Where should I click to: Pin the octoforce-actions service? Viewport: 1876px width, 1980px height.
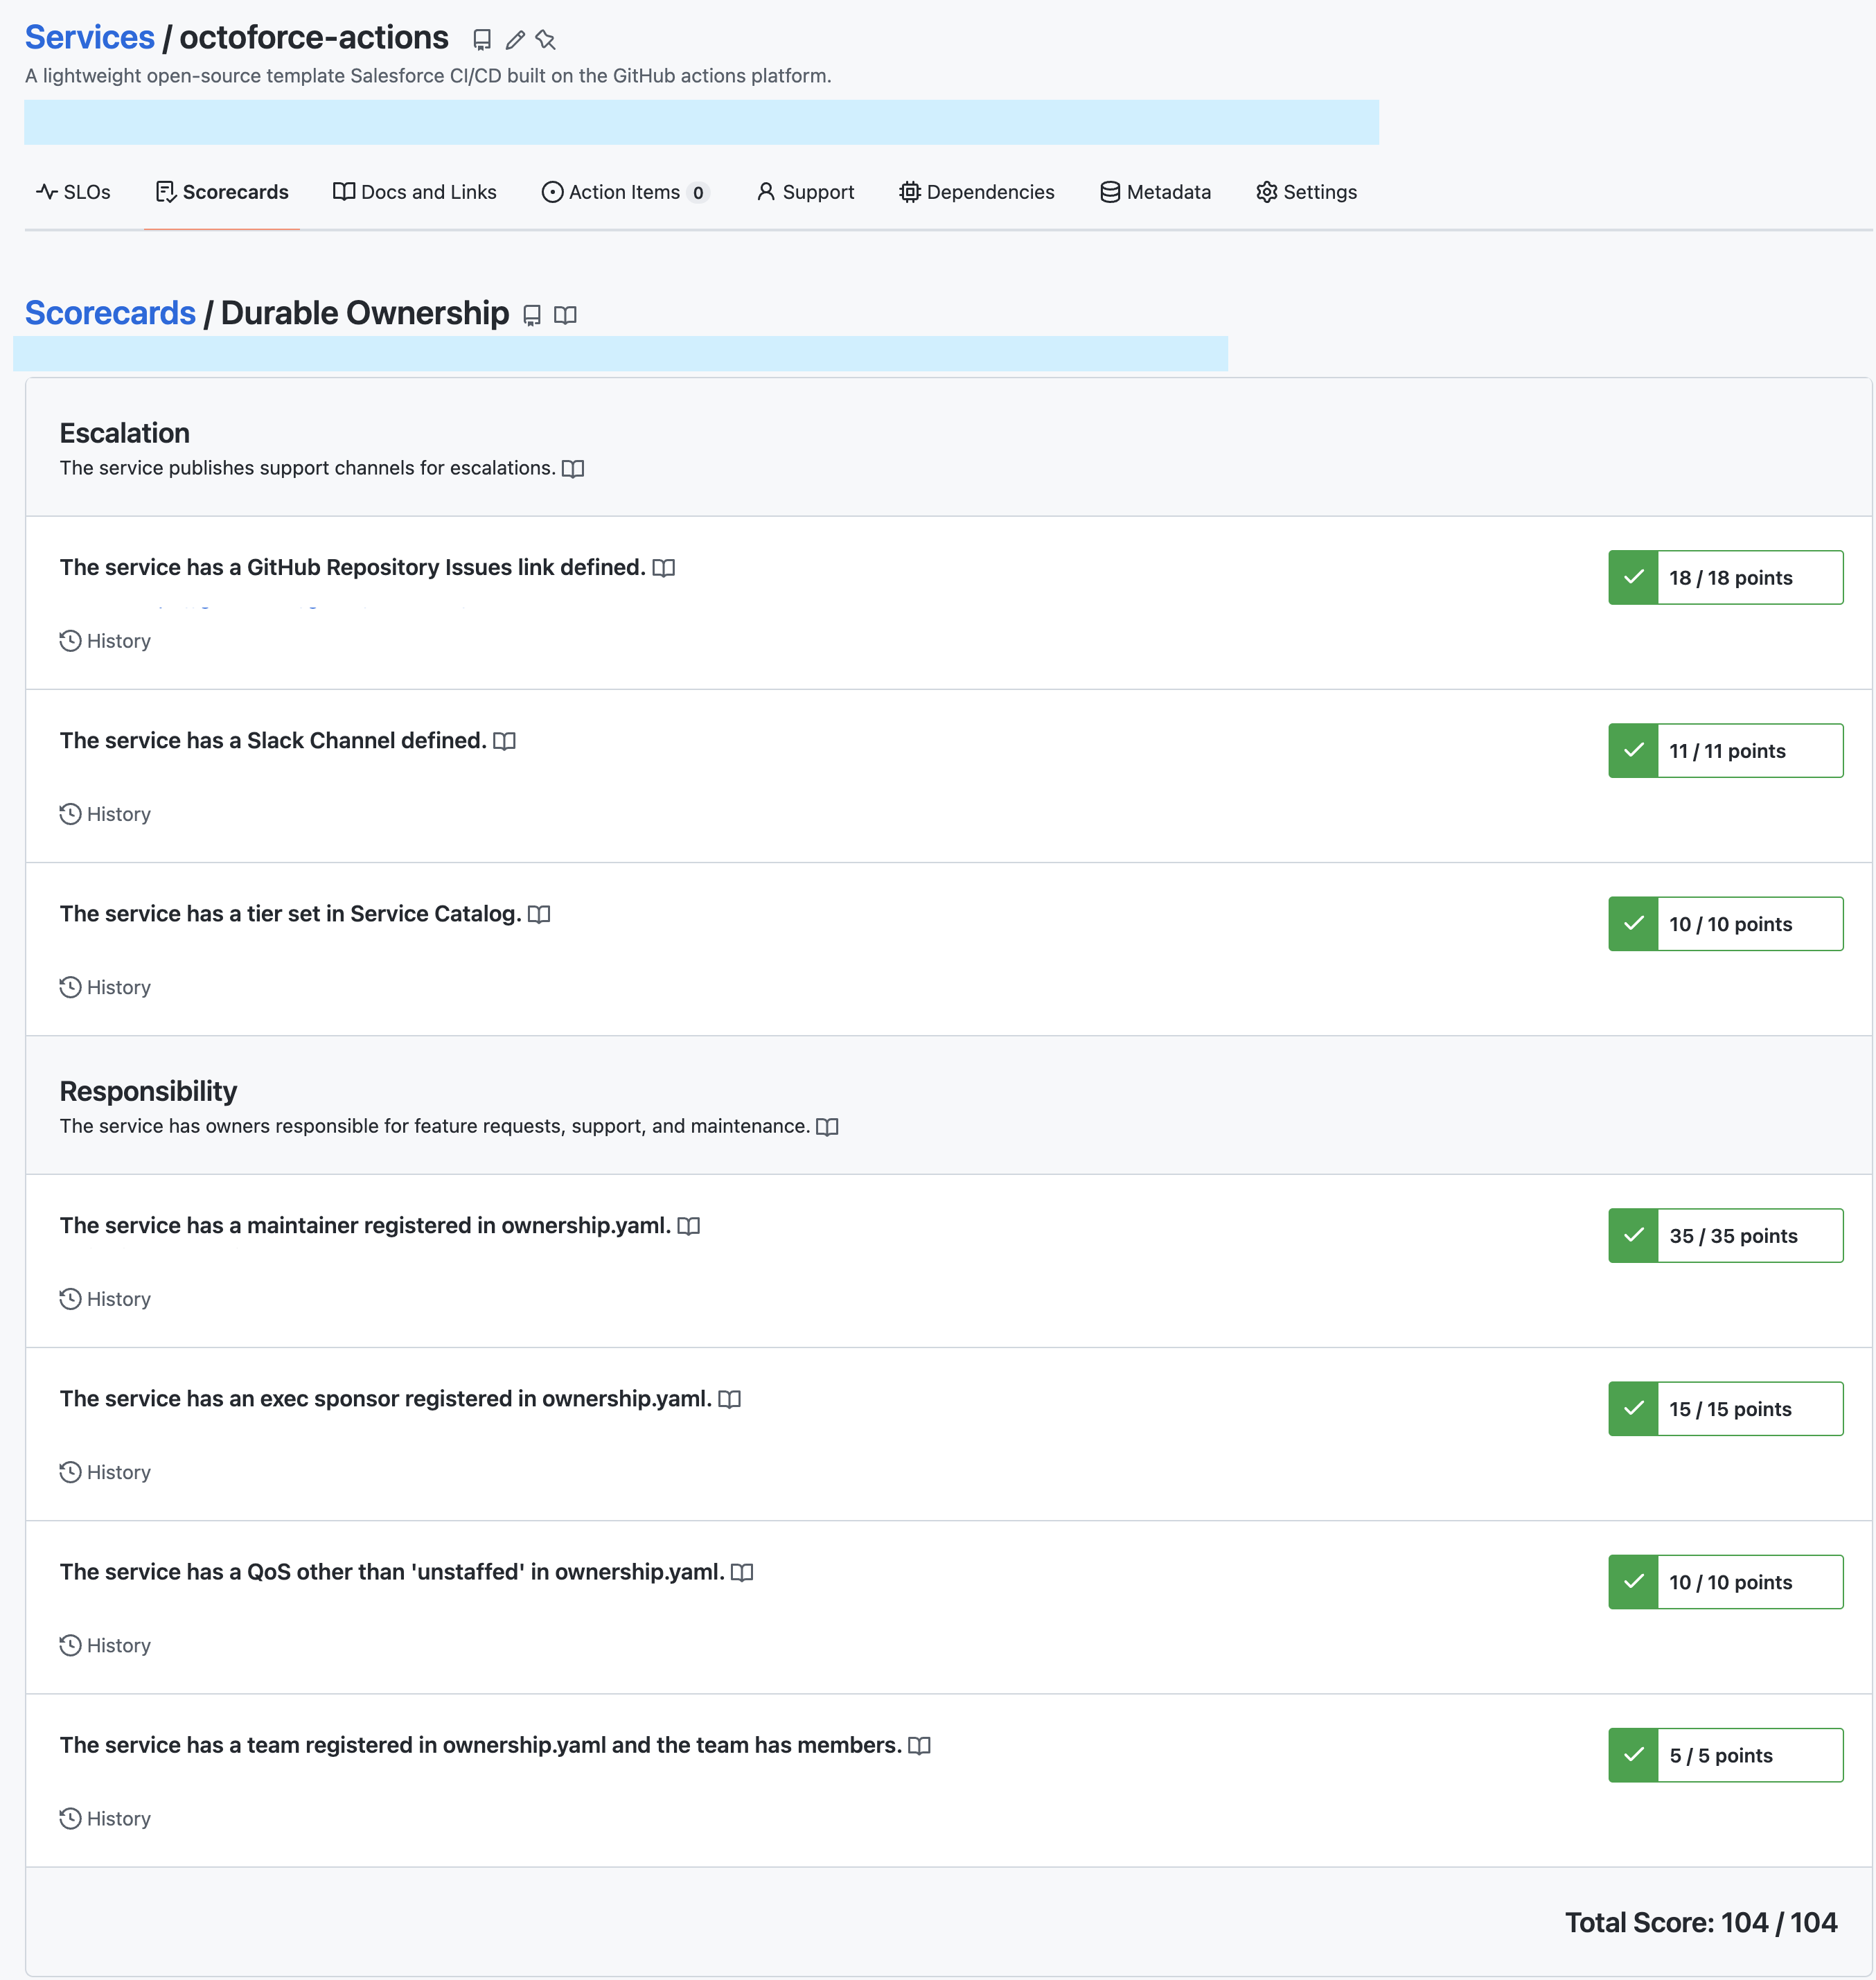545,40
